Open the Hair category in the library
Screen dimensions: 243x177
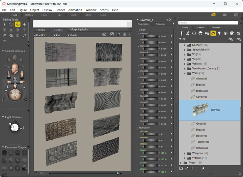[x=200, y=33]
